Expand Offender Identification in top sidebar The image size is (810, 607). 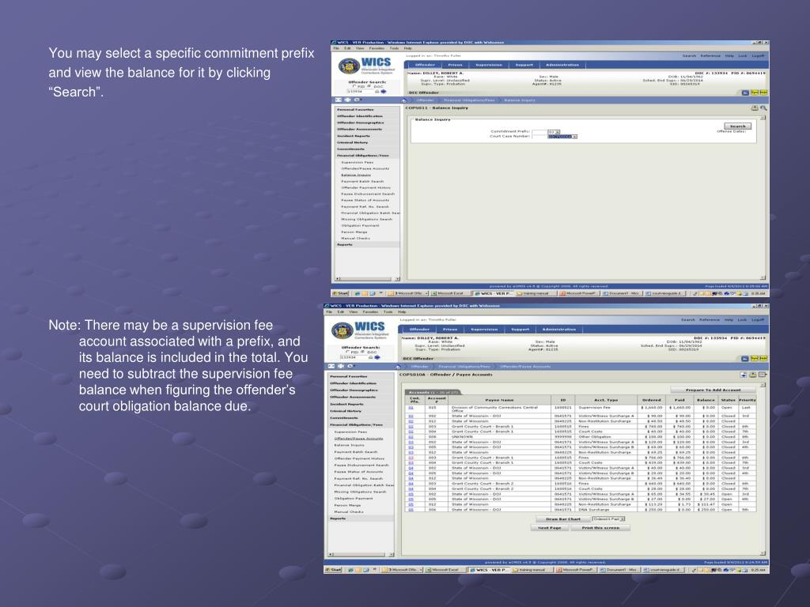(360, 116)
